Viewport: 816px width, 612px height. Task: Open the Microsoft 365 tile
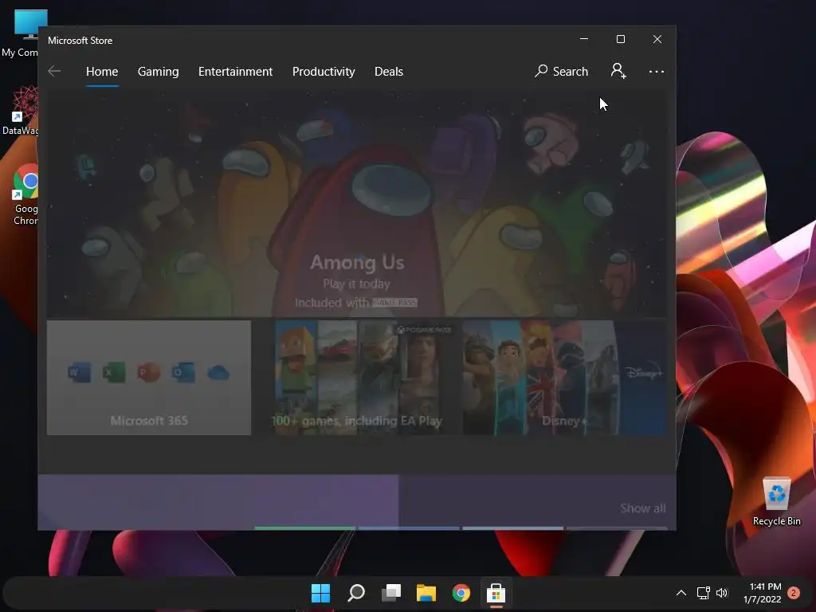149,378
